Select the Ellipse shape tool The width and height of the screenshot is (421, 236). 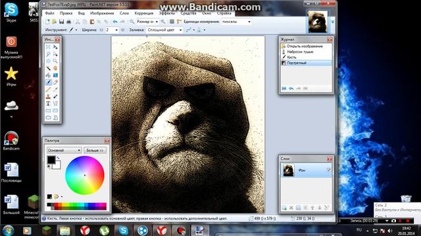click(x=48, y=117)
